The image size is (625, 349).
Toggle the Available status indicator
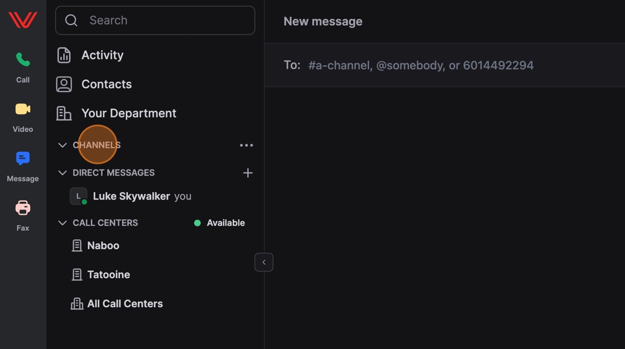pos(219,223)
